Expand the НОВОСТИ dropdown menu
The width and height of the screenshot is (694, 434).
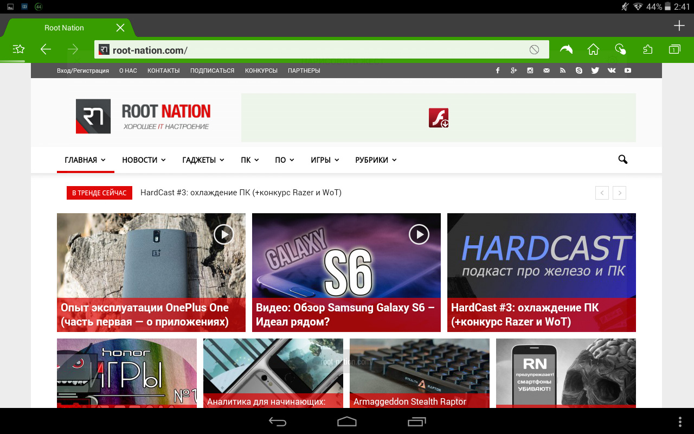point(144,160)
